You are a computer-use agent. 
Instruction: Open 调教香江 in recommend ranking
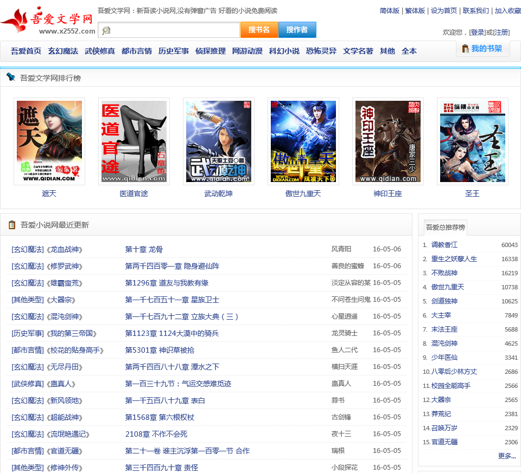click(x=444, y=245)
